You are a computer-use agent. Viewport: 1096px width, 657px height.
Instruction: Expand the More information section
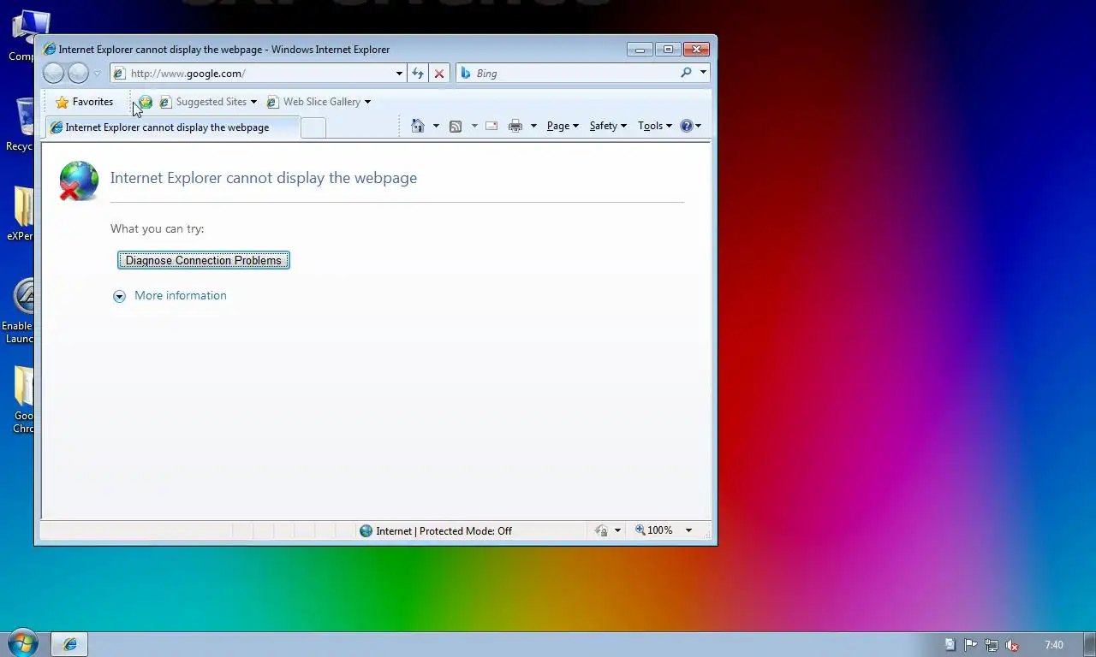(170, 295)
